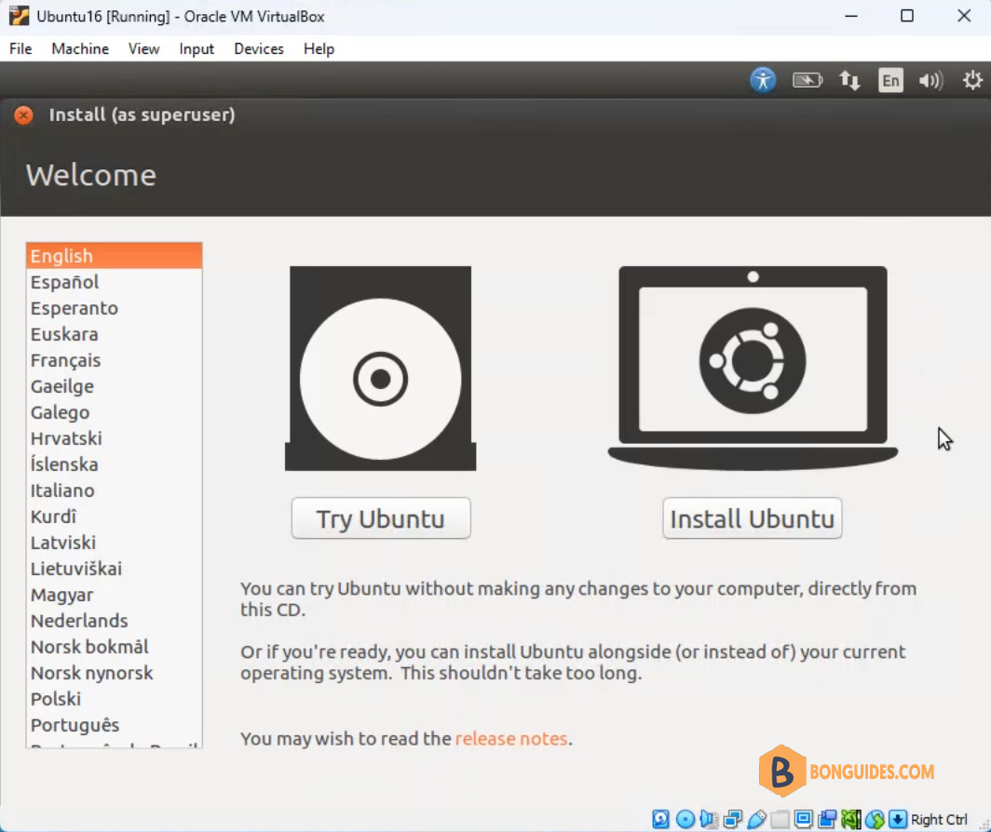This screenshot has width=991, height=832.
Task: Open the File menu
Action: (x=20, y=48)
